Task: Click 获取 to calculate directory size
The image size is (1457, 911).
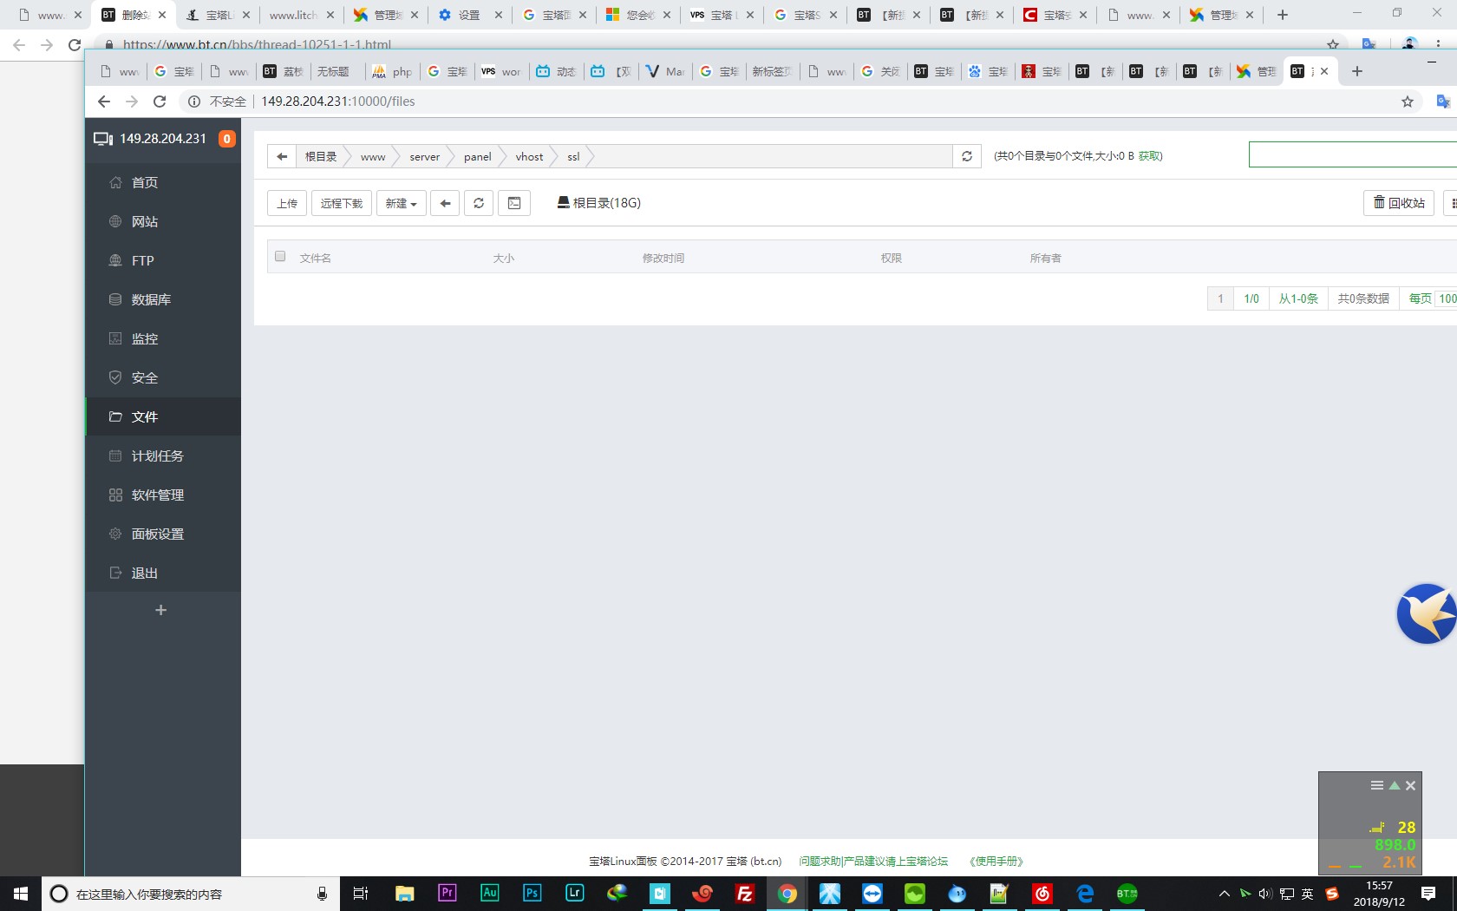Action: tap(1149, 156)
